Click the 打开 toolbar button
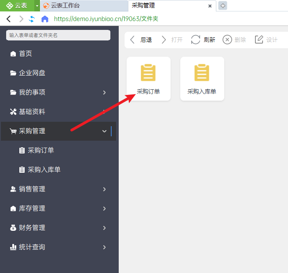The image size is (288, 273). [172, 40]
